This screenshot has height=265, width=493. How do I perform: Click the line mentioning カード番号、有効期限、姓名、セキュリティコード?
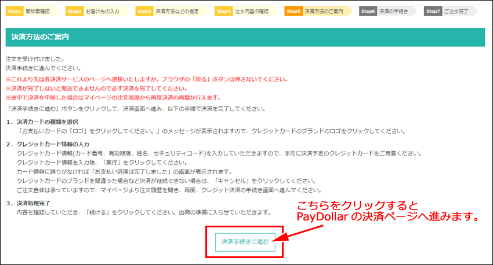219,153
